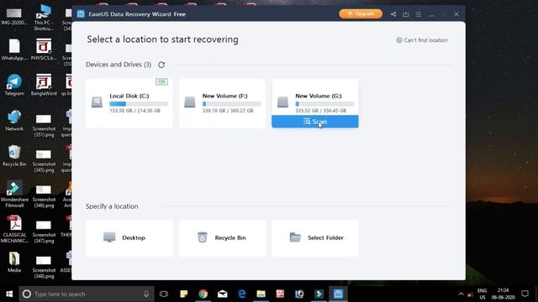This screenshot has width=538, height=302.
Task: Choose Desktop as recovery location
Action: [129, 238]
